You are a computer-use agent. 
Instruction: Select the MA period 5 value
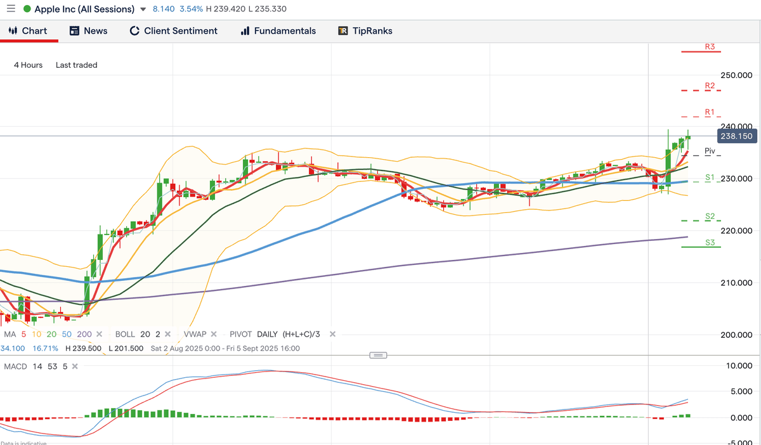[24, 334]
